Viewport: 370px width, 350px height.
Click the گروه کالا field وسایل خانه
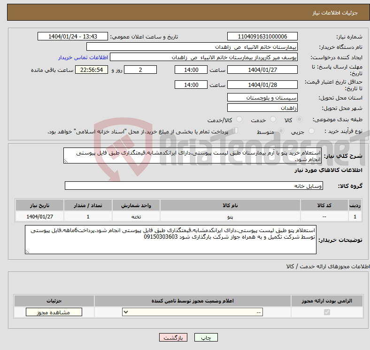(x=194, y=186)
